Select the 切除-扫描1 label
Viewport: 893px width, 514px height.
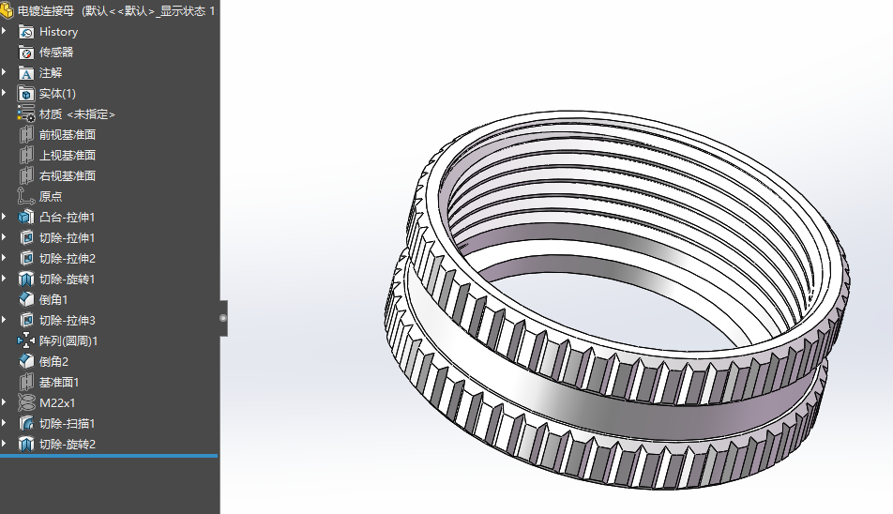tap(68, 424)
